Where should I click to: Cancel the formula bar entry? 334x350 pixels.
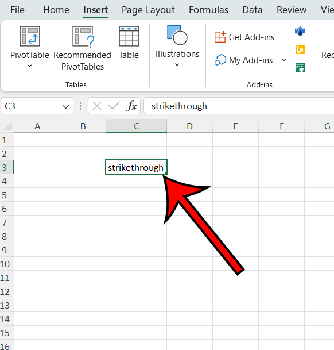click(97, 106)
